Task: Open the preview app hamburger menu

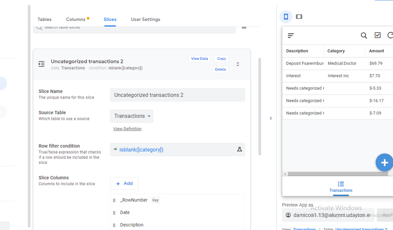Action: pos(291,35)
